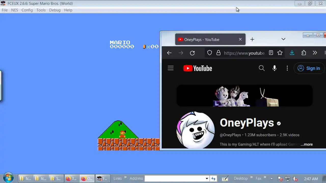Open network status tray icon

click(x=288, y=179)
